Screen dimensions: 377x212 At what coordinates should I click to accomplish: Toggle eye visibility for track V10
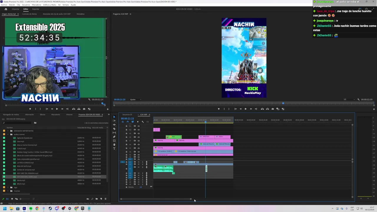[x=139, y=130]
